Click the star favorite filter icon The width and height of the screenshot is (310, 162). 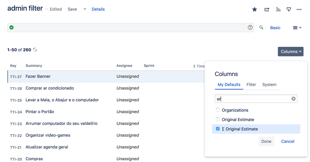pos(254,9)
